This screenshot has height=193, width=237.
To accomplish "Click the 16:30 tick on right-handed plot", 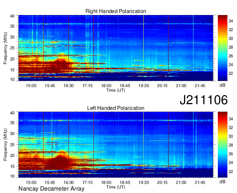I will tap(69, 86).
